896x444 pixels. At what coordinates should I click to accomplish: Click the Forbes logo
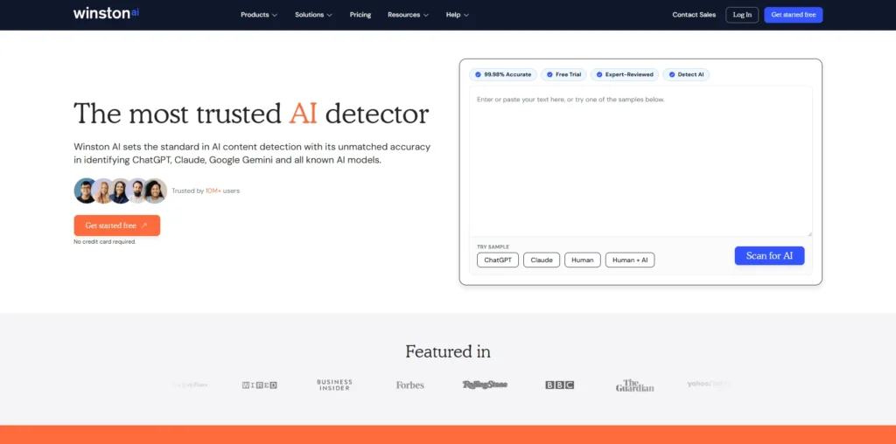[x=409, y=385]
